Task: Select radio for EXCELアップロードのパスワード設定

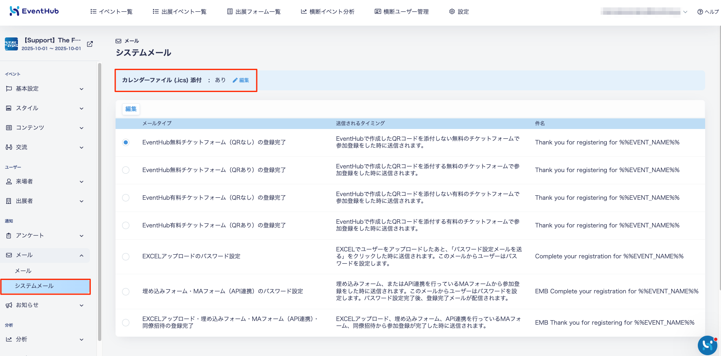Action: [126, 257]
